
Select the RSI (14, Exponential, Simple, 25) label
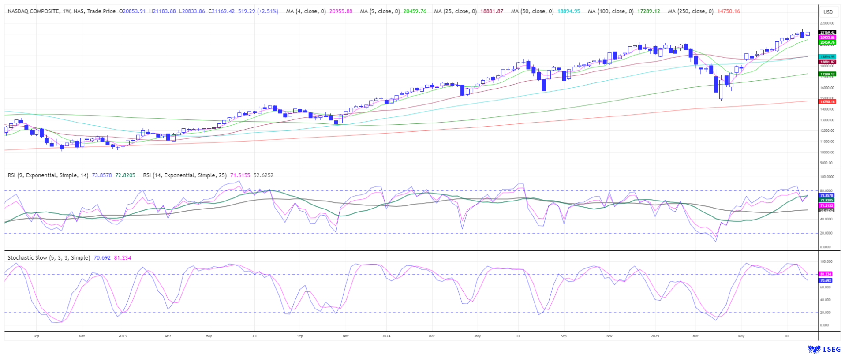pos(185,175)
